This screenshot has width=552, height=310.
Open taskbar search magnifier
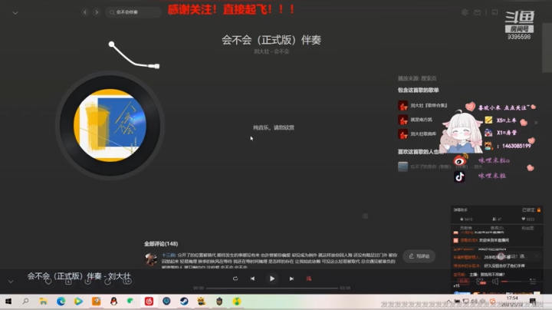point(25,302)
